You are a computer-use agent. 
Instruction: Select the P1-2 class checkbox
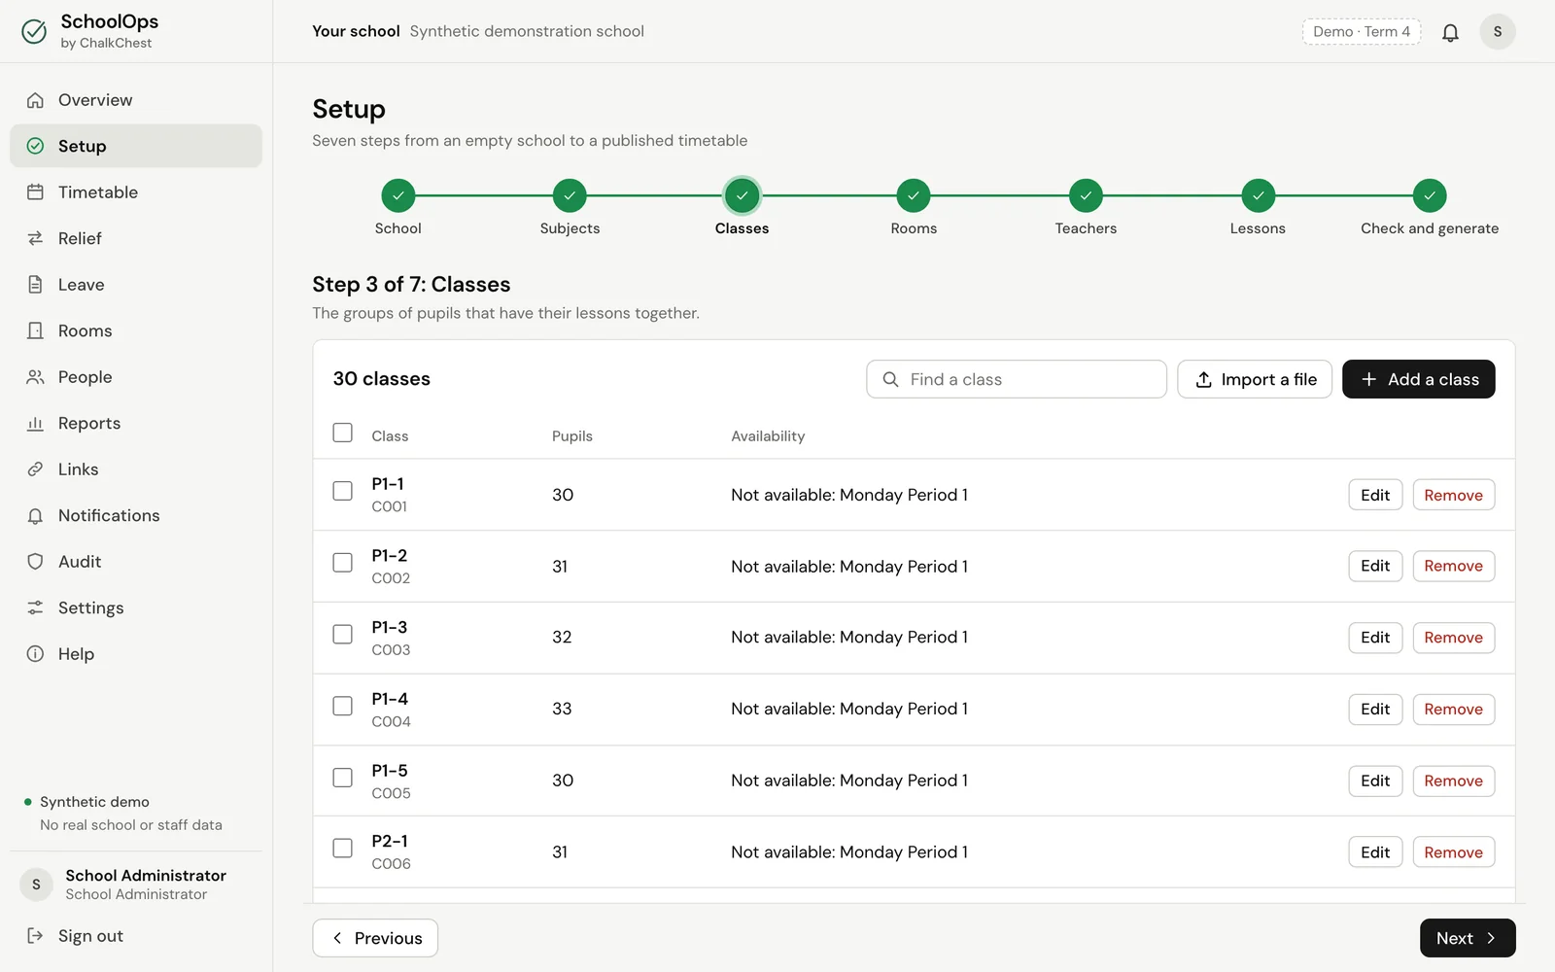click(342, 563)
